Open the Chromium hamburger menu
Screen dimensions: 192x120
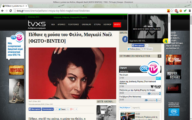(x=190, y=11)
